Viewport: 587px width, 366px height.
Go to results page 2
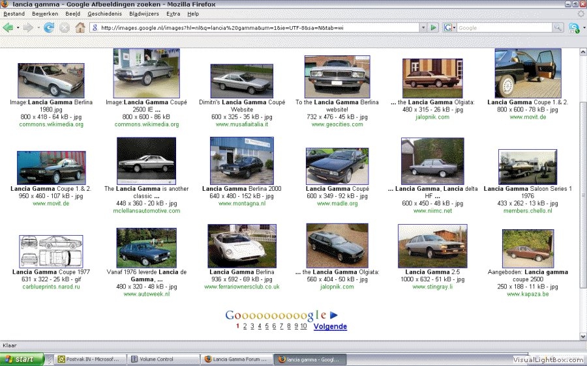pyautogui.click(x=245, y=326)
